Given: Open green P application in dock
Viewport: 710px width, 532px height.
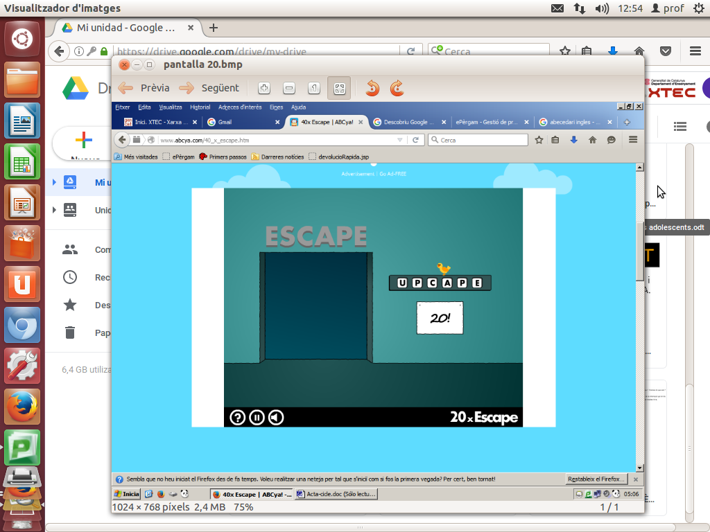Looking at the screenshot, I should [22, 447].
